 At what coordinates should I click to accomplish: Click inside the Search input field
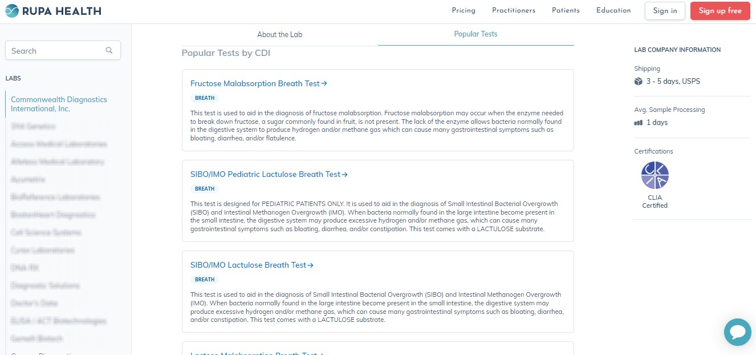tap(54, 50)
